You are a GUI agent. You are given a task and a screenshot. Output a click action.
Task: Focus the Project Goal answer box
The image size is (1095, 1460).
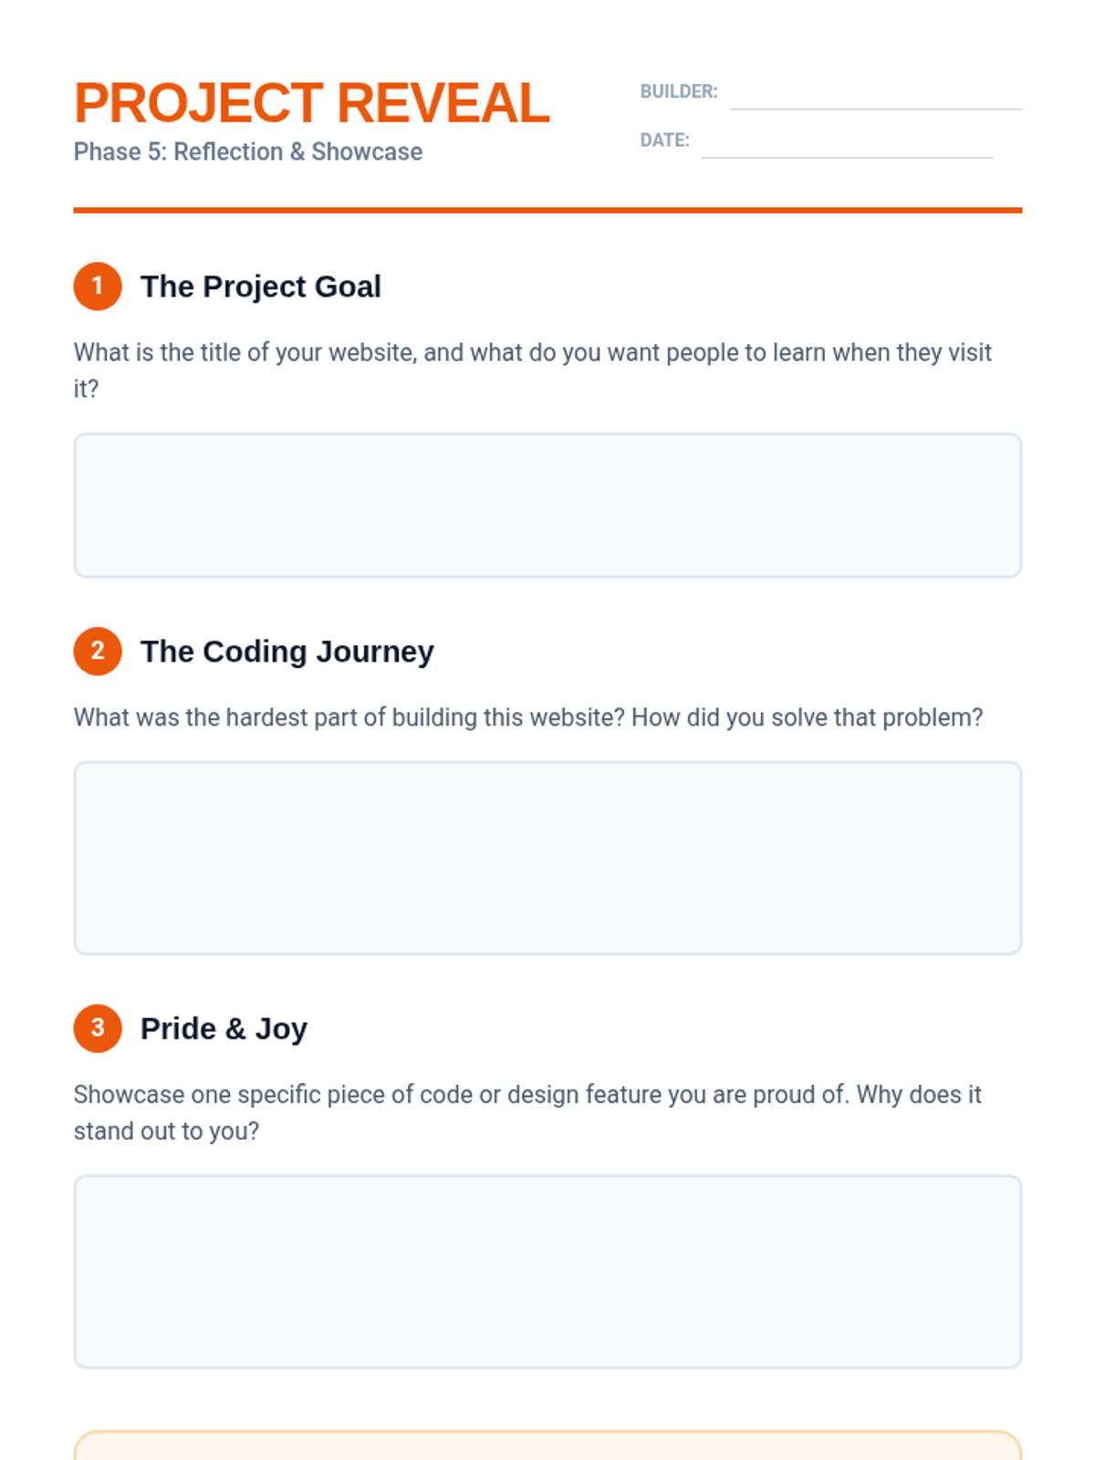coord(547,506)
